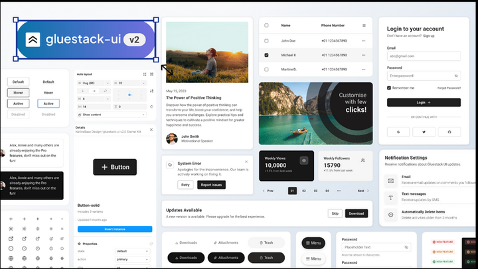Click the largest sun icon in the icon grid
The height and width of the screenshot is (269, 478).
tap(11, 229)
